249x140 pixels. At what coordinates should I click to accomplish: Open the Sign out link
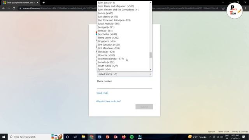point(211,131)
